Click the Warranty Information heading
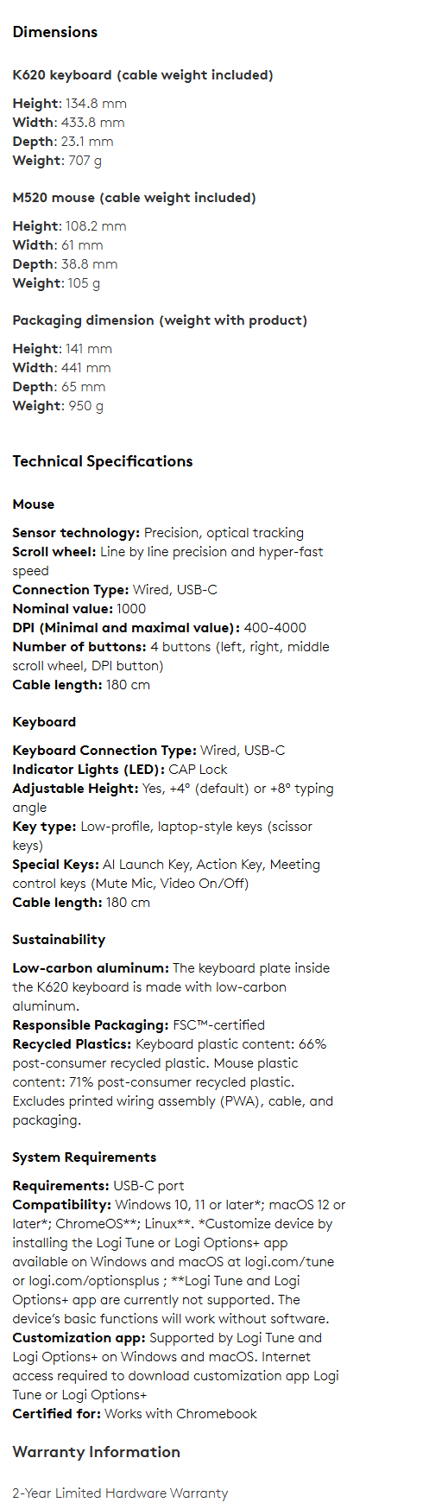This screenshot has height=1509, width=448. pos(97,1452)
